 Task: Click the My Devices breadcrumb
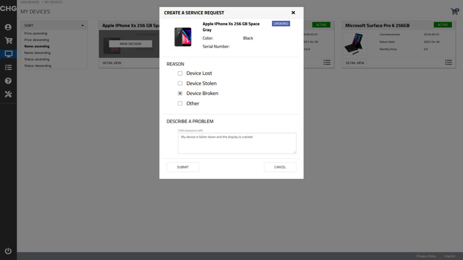pyautogui.click(x=53, y=2)
